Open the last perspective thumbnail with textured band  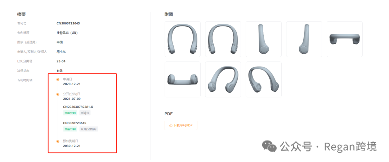click(x=263, y=79)
